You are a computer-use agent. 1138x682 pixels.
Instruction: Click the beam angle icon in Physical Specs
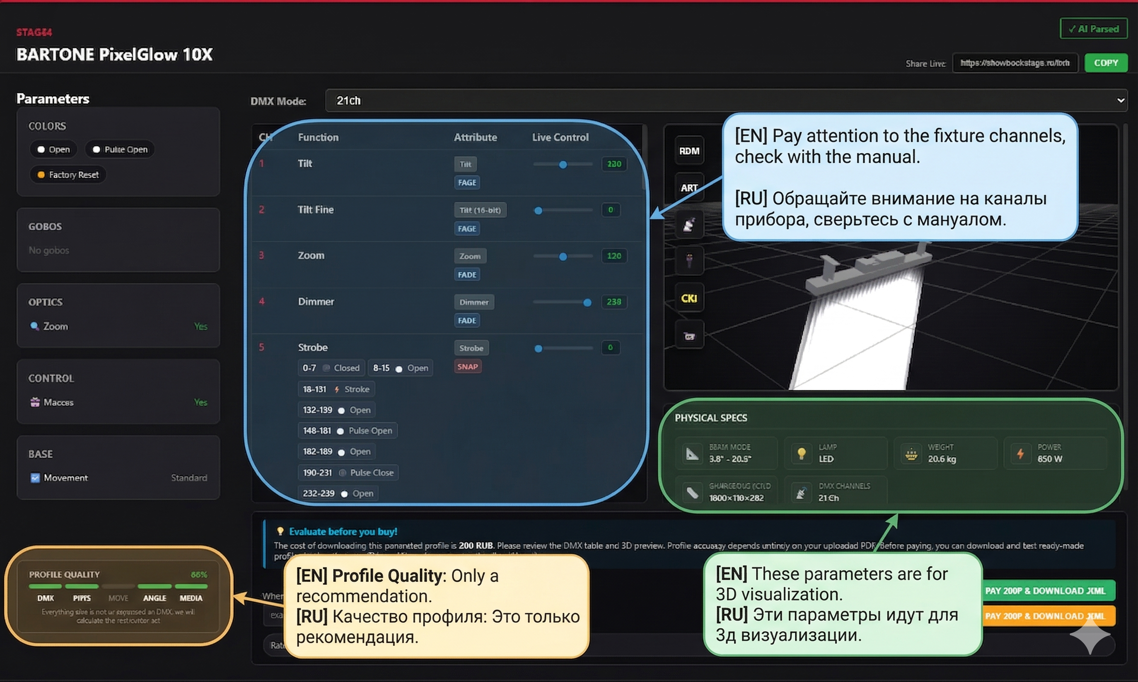click(692, 453)
